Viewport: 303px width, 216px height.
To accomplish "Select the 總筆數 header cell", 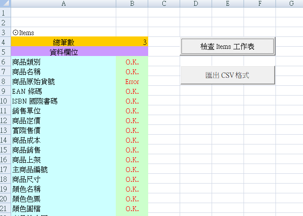I will click(x=63, y=42).
